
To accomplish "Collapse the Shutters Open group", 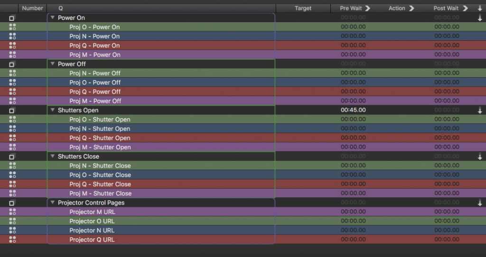I will click(x=53, y=110).
